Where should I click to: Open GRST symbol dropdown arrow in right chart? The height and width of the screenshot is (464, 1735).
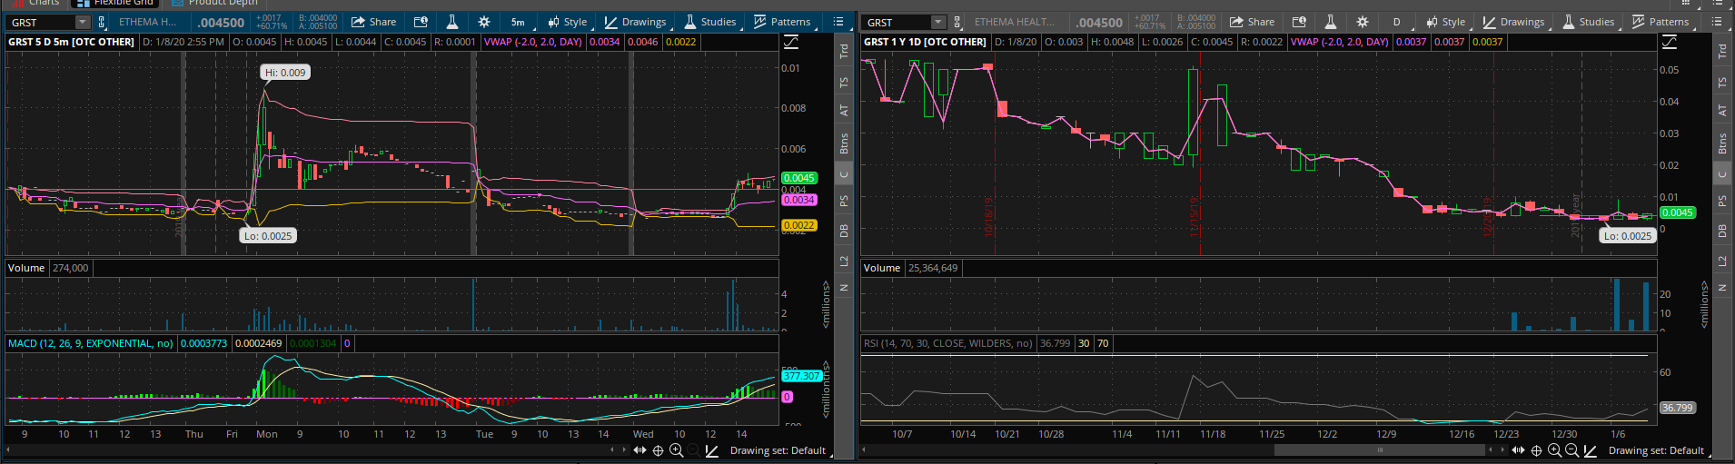tap(938, 22)
